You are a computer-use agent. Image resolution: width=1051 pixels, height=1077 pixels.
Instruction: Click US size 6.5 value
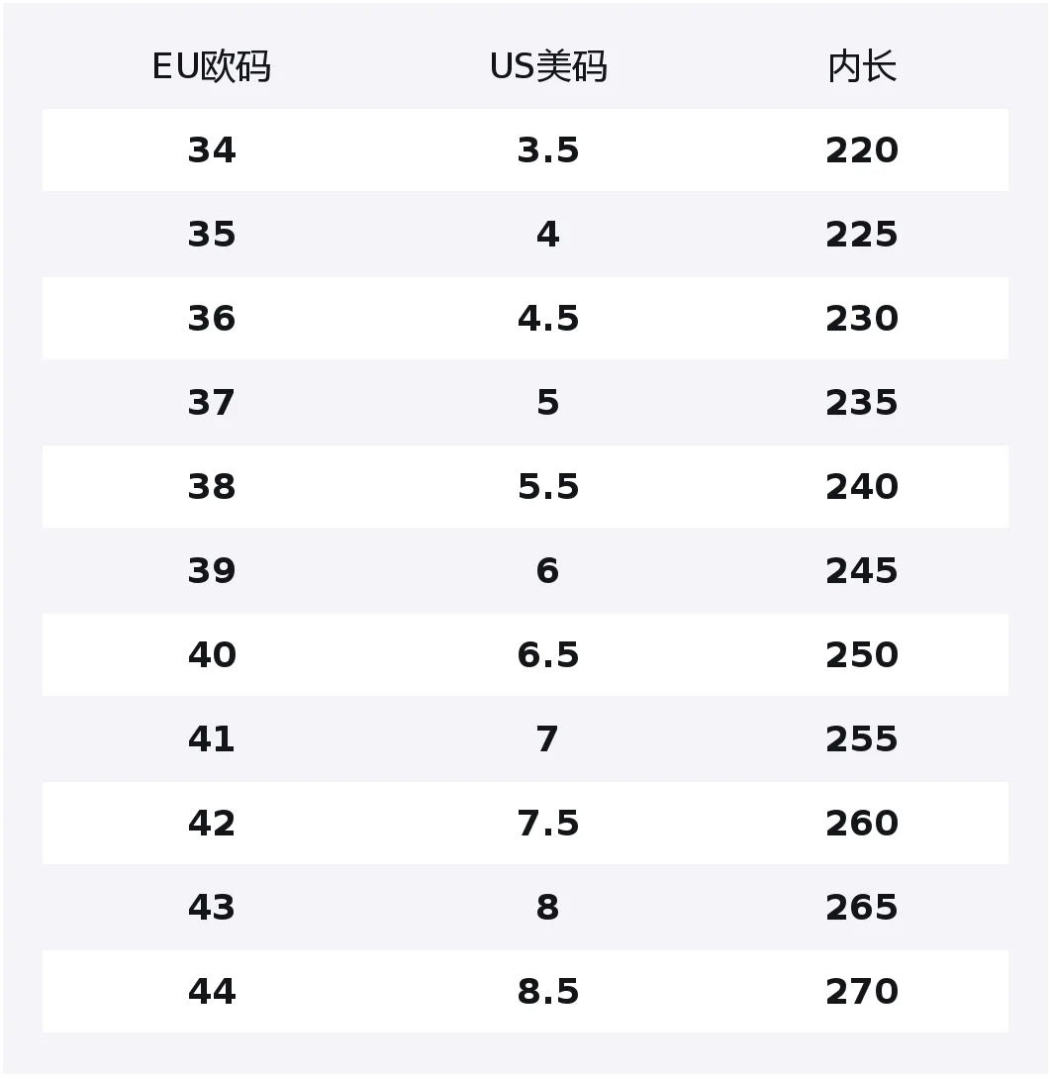point(548,654)
